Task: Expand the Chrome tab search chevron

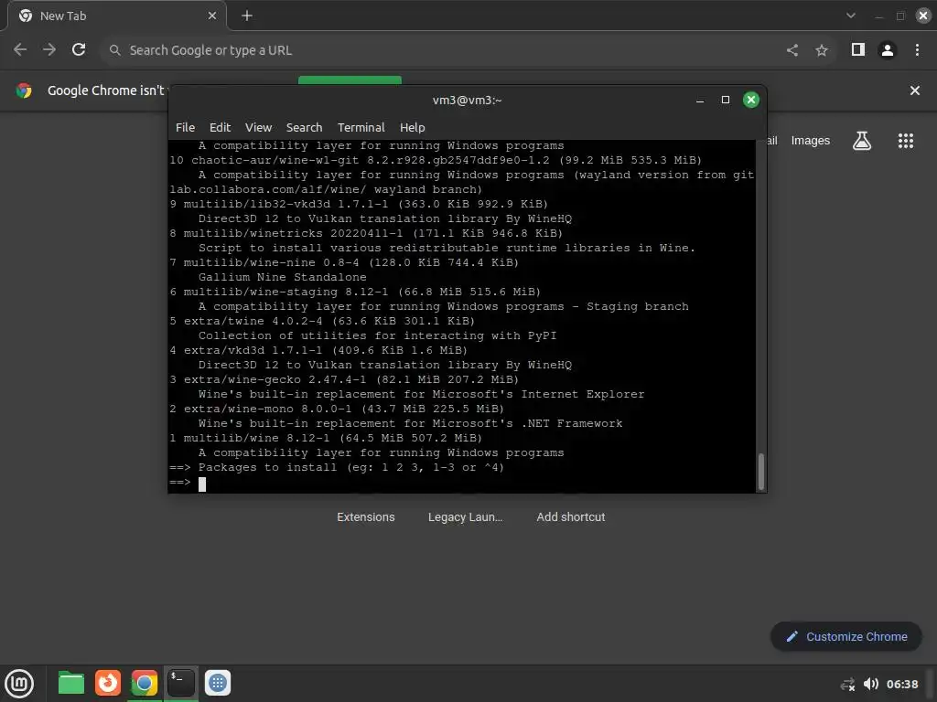Action: (850, 16)
